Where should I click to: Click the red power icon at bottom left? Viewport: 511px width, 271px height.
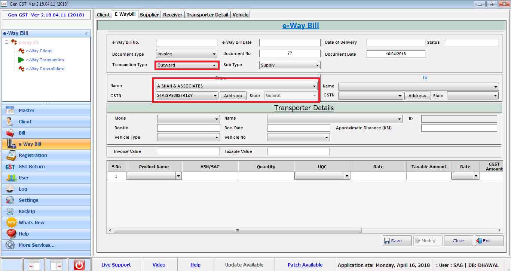pyautogui.click(x=79, y=265)
